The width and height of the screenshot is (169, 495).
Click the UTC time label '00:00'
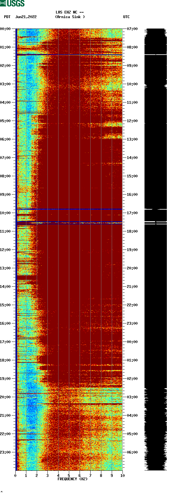coord(132,342)
